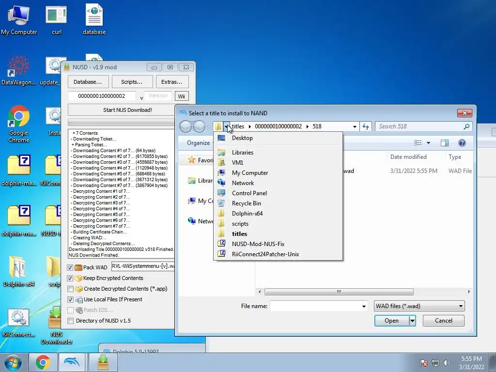Screen dimensions: 496x372
Task: Enable Directory of NUSD v1.5 checkbox
Action: pyautogui.click(x=70, y=321)
